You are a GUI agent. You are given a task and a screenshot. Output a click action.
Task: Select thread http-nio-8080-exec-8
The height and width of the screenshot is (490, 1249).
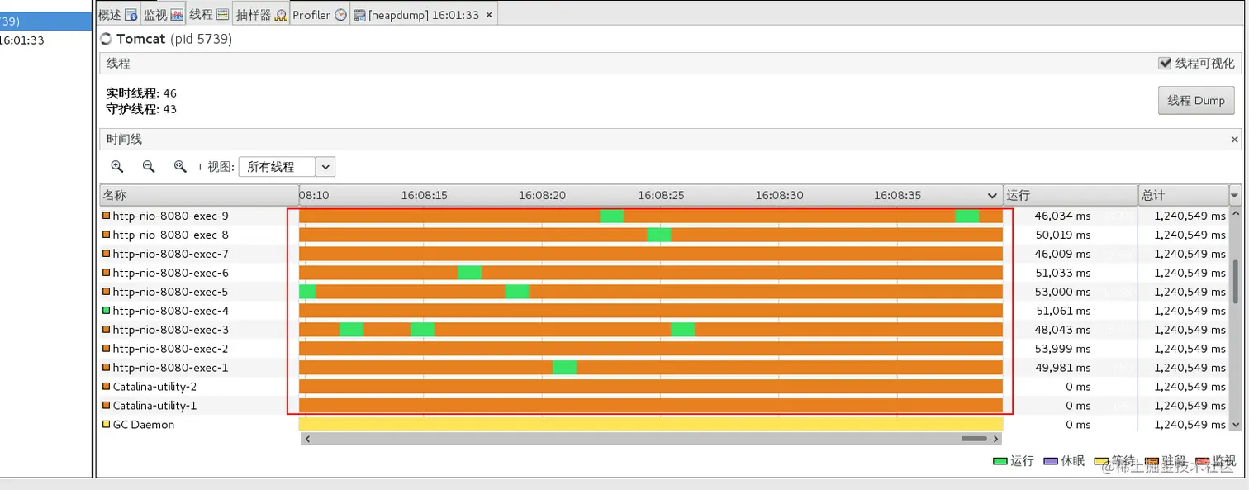tap(170, 235)
